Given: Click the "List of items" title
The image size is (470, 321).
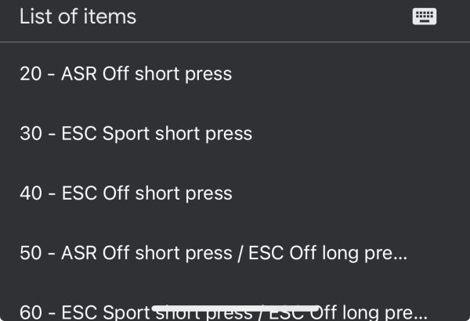Looking at the screenshot, I should pos(78,16).
